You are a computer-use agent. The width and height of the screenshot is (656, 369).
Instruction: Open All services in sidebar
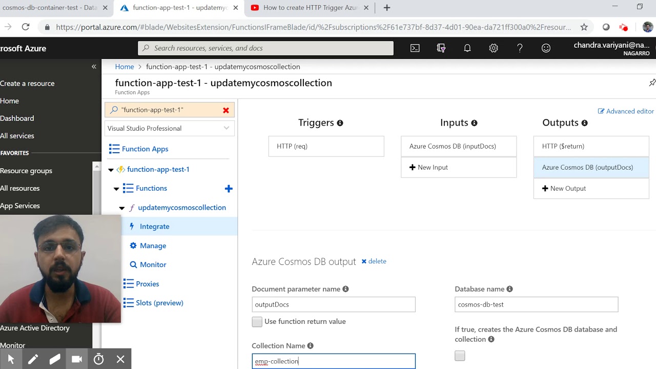[x=17, y=136]
